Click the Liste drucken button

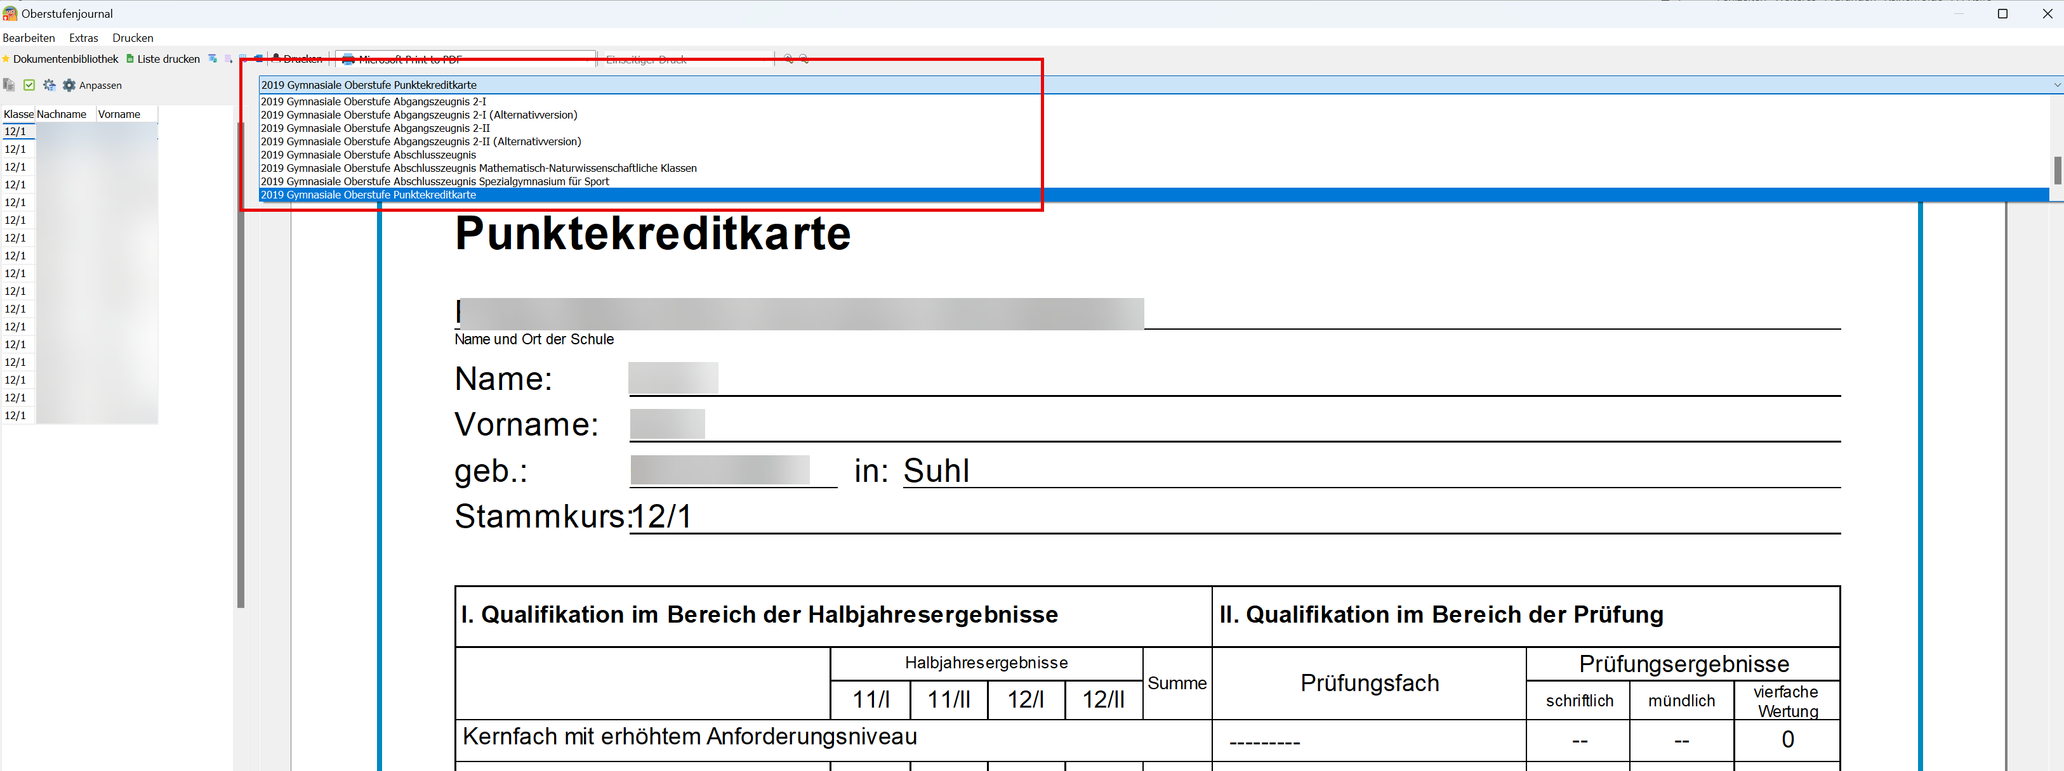(x=164, y=59)
